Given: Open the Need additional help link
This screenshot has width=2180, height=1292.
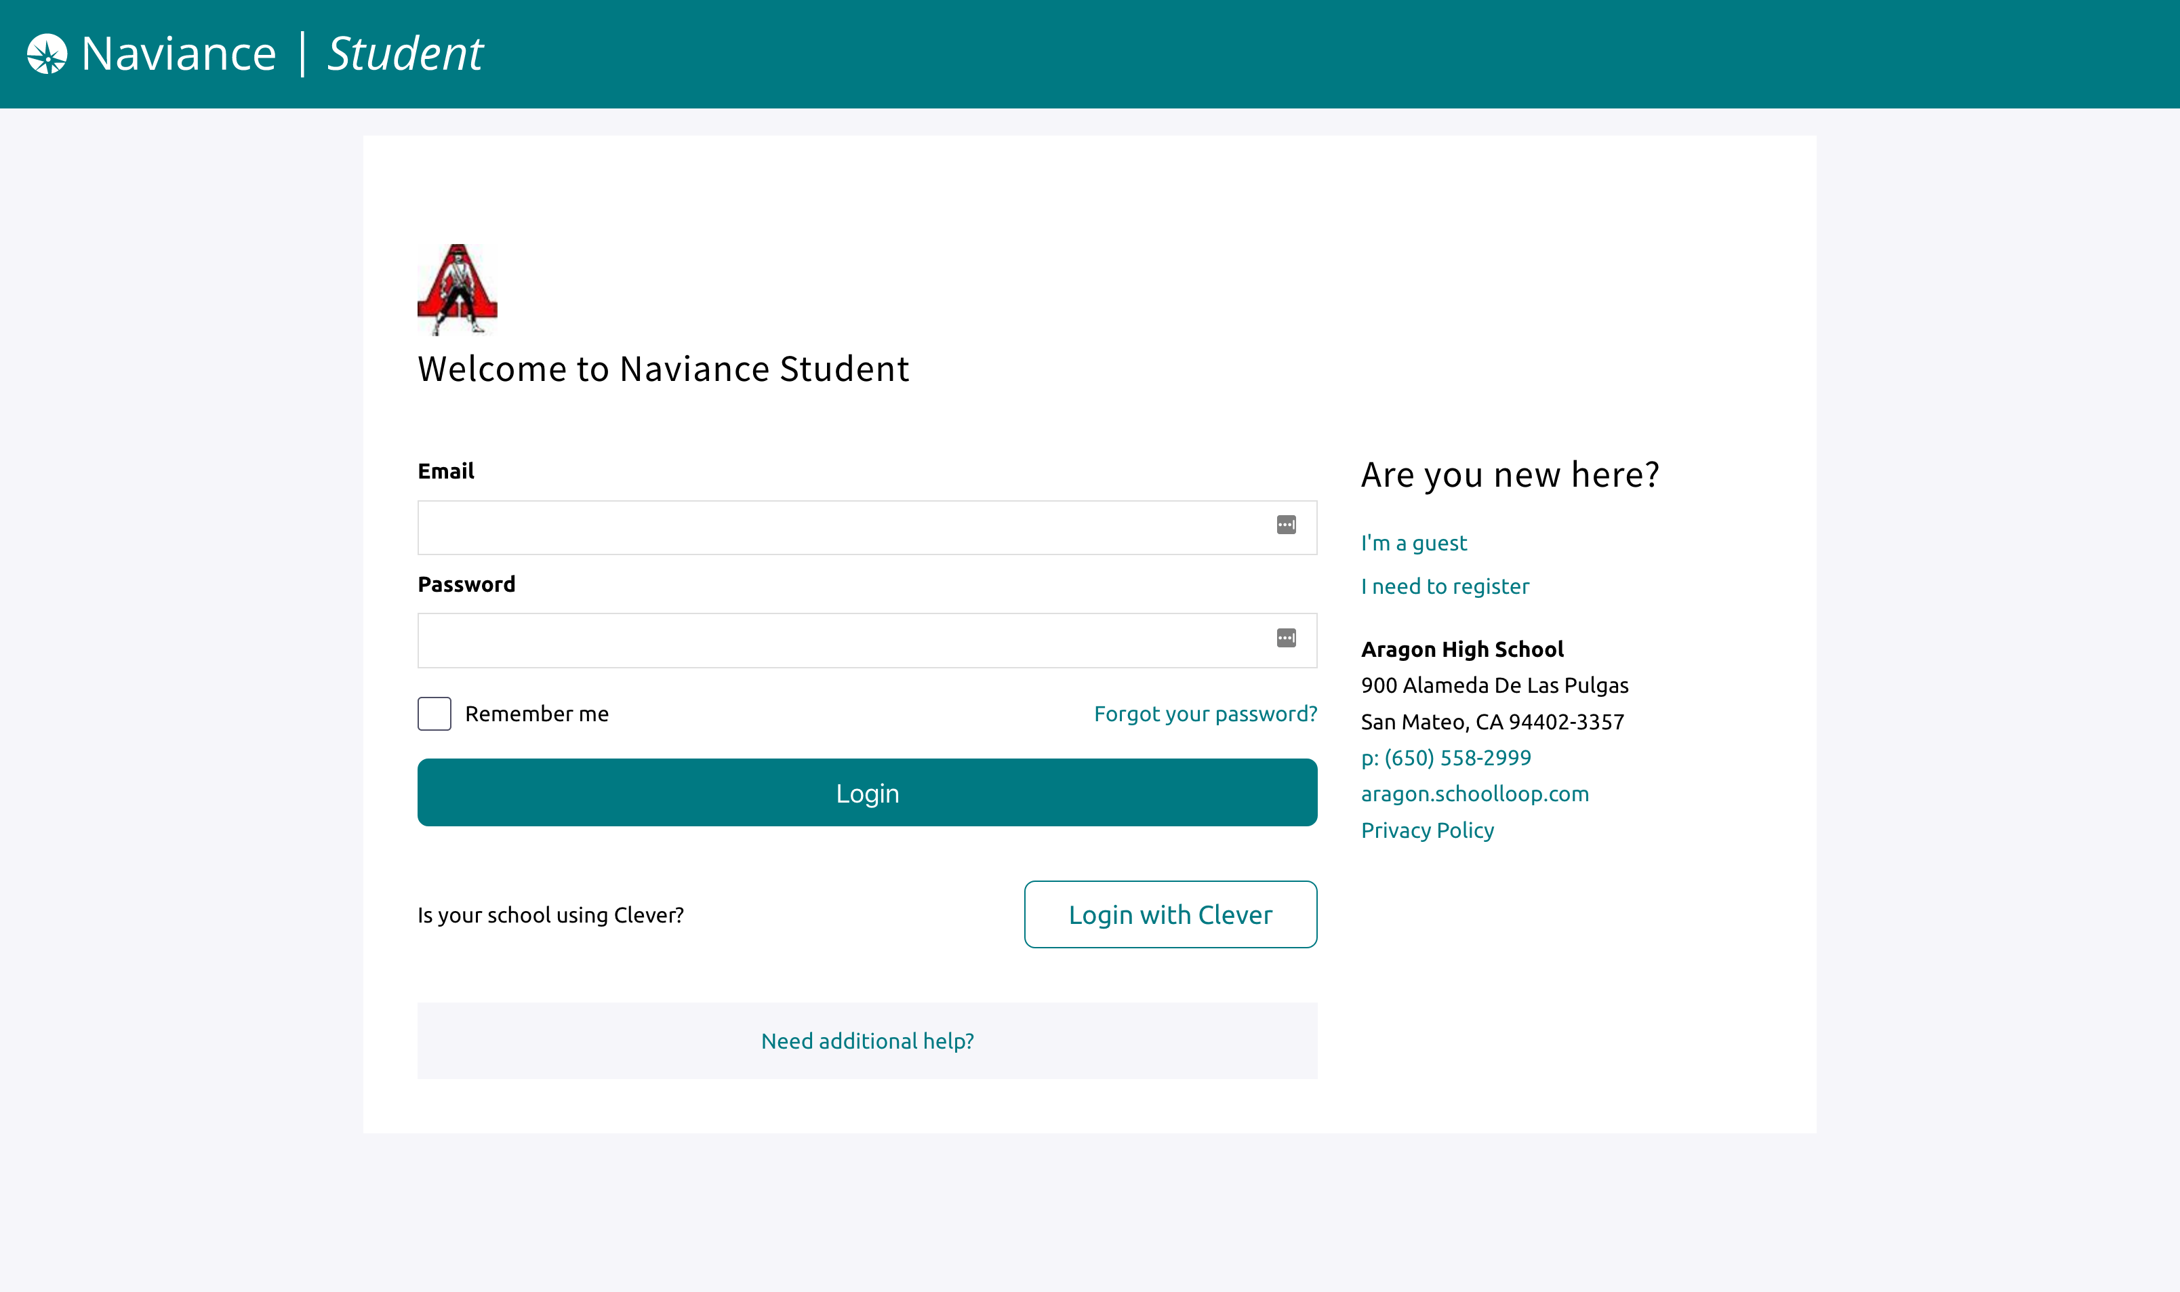Looking at the screenshot, I should [867, 1041].
